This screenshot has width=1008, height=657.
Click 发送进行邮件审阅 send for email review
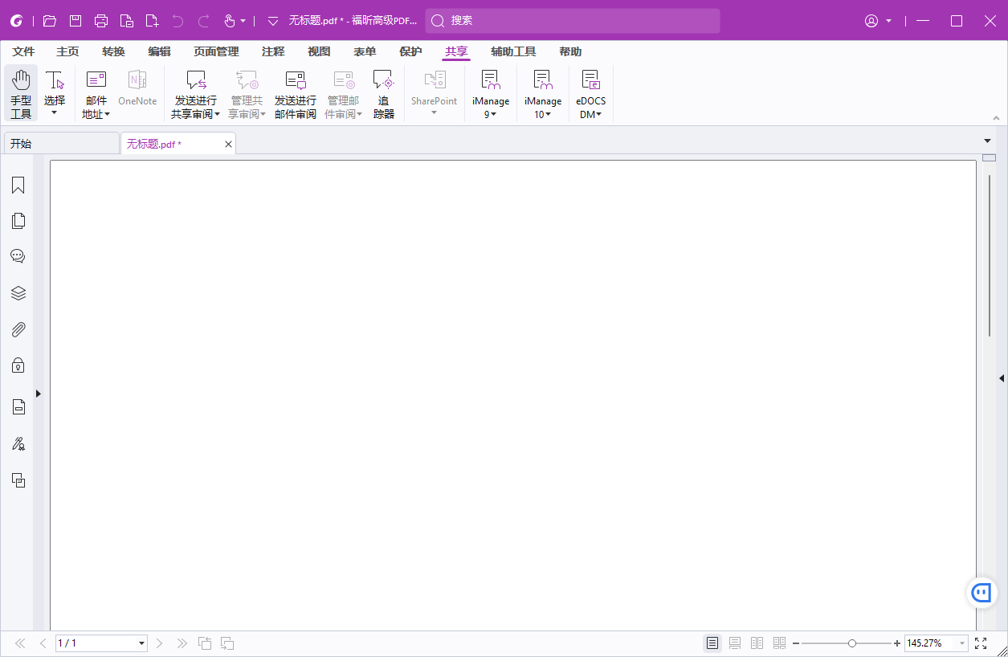[x=296, y=93]
